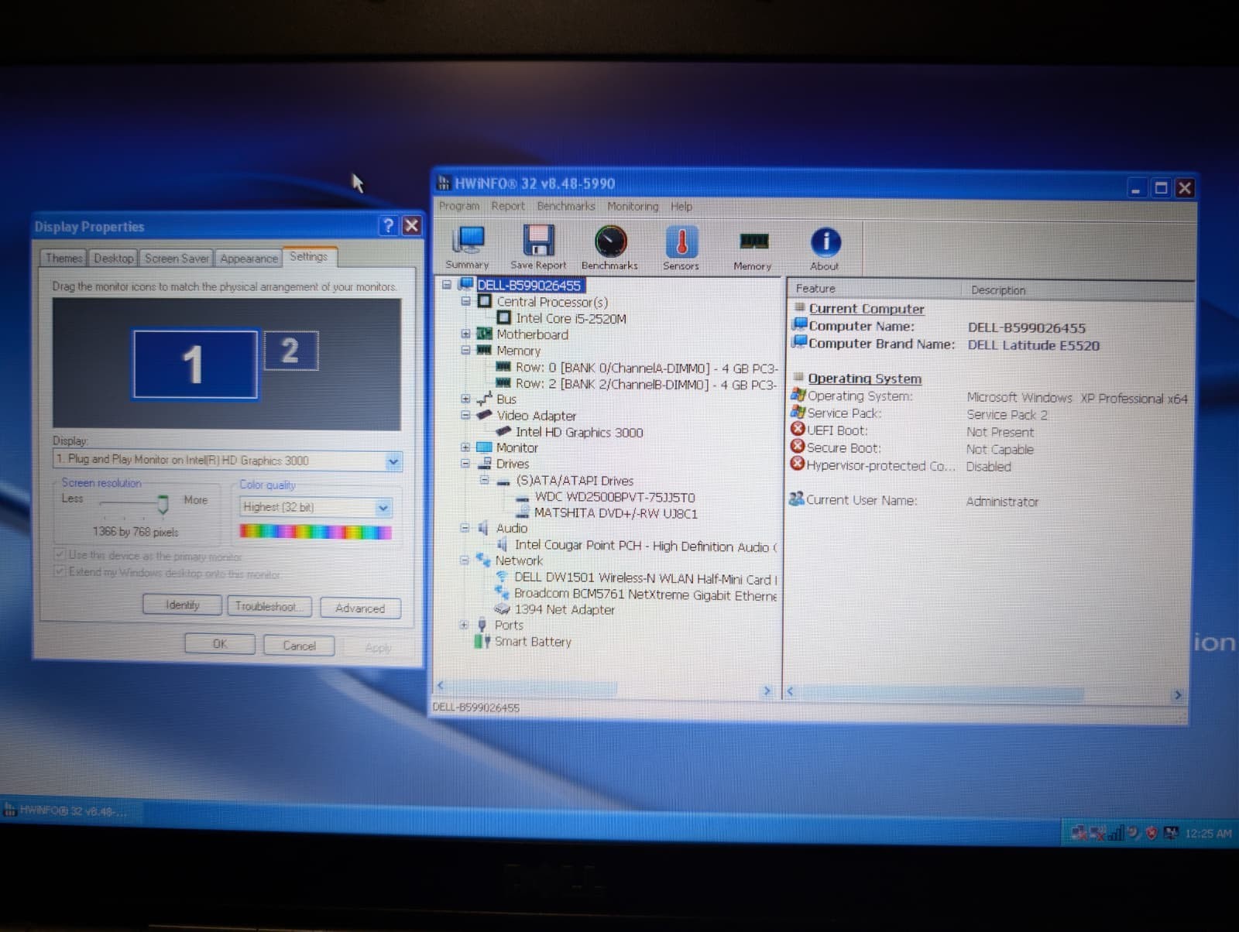
Task: Expand the Bus node
Action: 465,399
